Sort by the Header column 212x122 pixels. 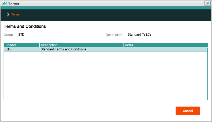pyautogui.click(x=22, y=45)
